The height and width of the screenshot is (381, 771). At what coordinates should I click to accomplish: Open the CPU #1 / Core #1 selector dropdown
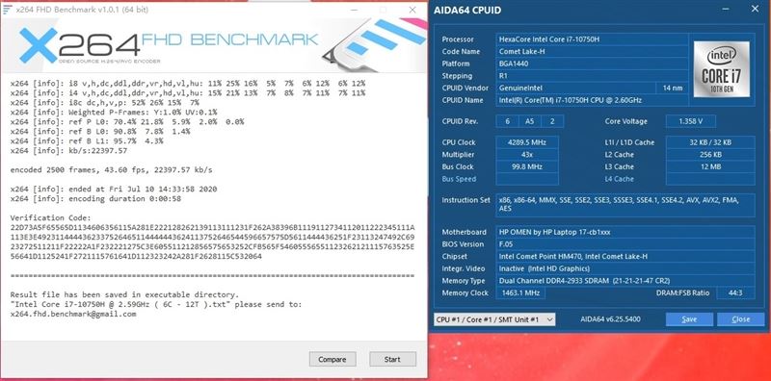click(494, 319)
